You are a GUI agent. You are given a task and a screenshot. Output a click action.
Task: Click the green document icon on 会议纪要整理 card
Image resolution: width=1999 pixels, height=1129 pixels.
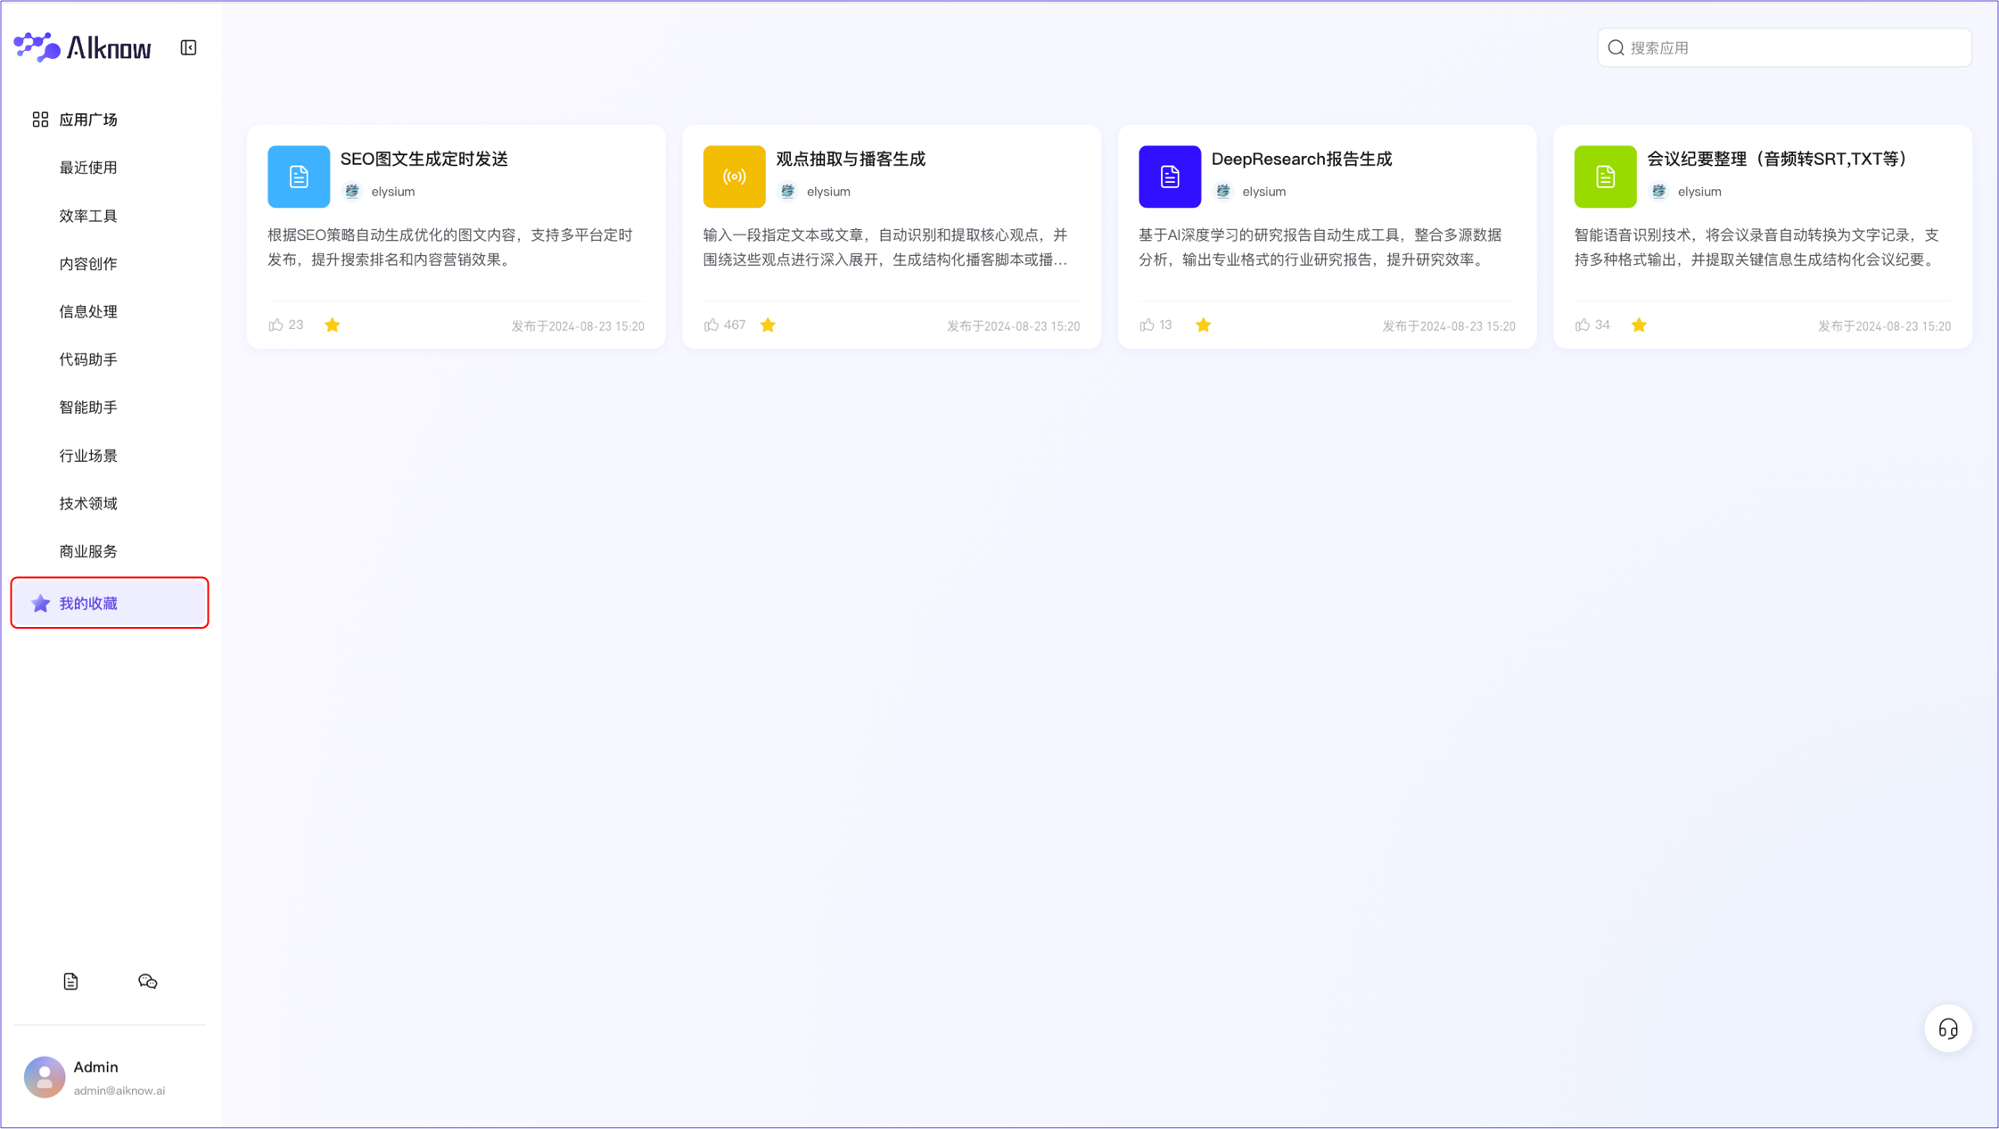point(1605,177)
